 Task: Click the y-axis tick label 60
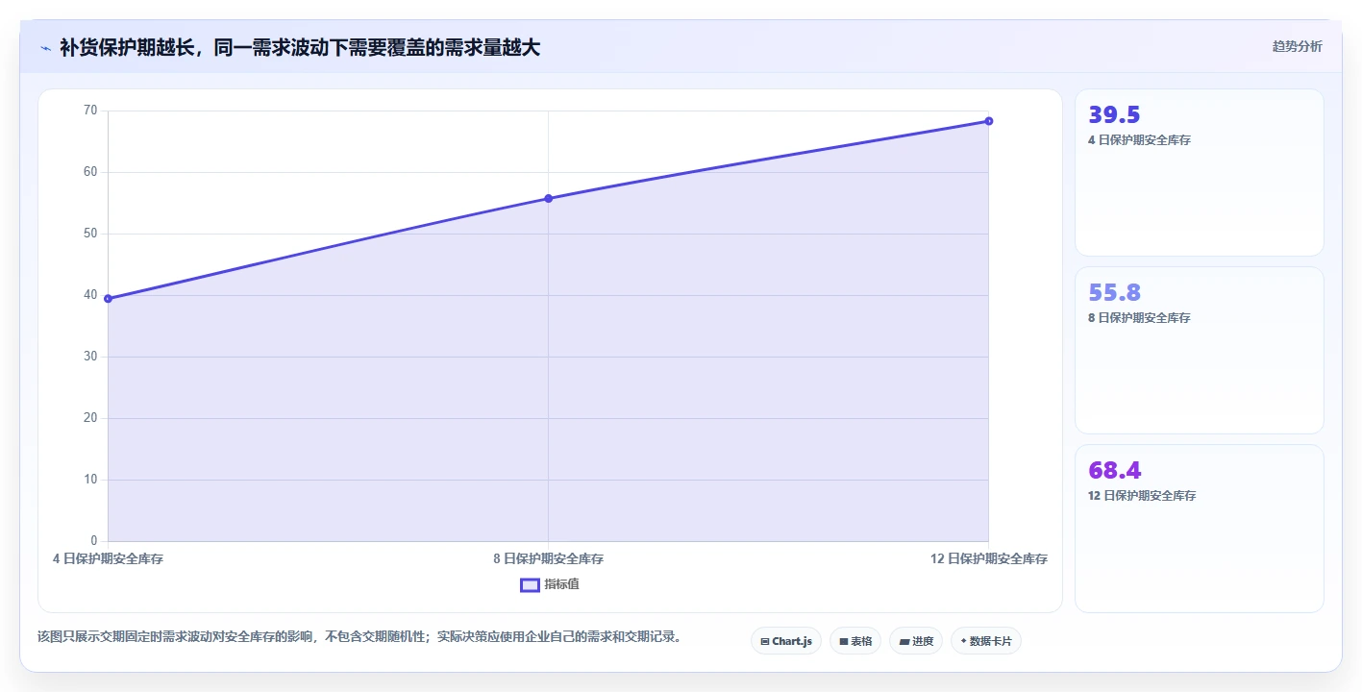tap(90, 172)
